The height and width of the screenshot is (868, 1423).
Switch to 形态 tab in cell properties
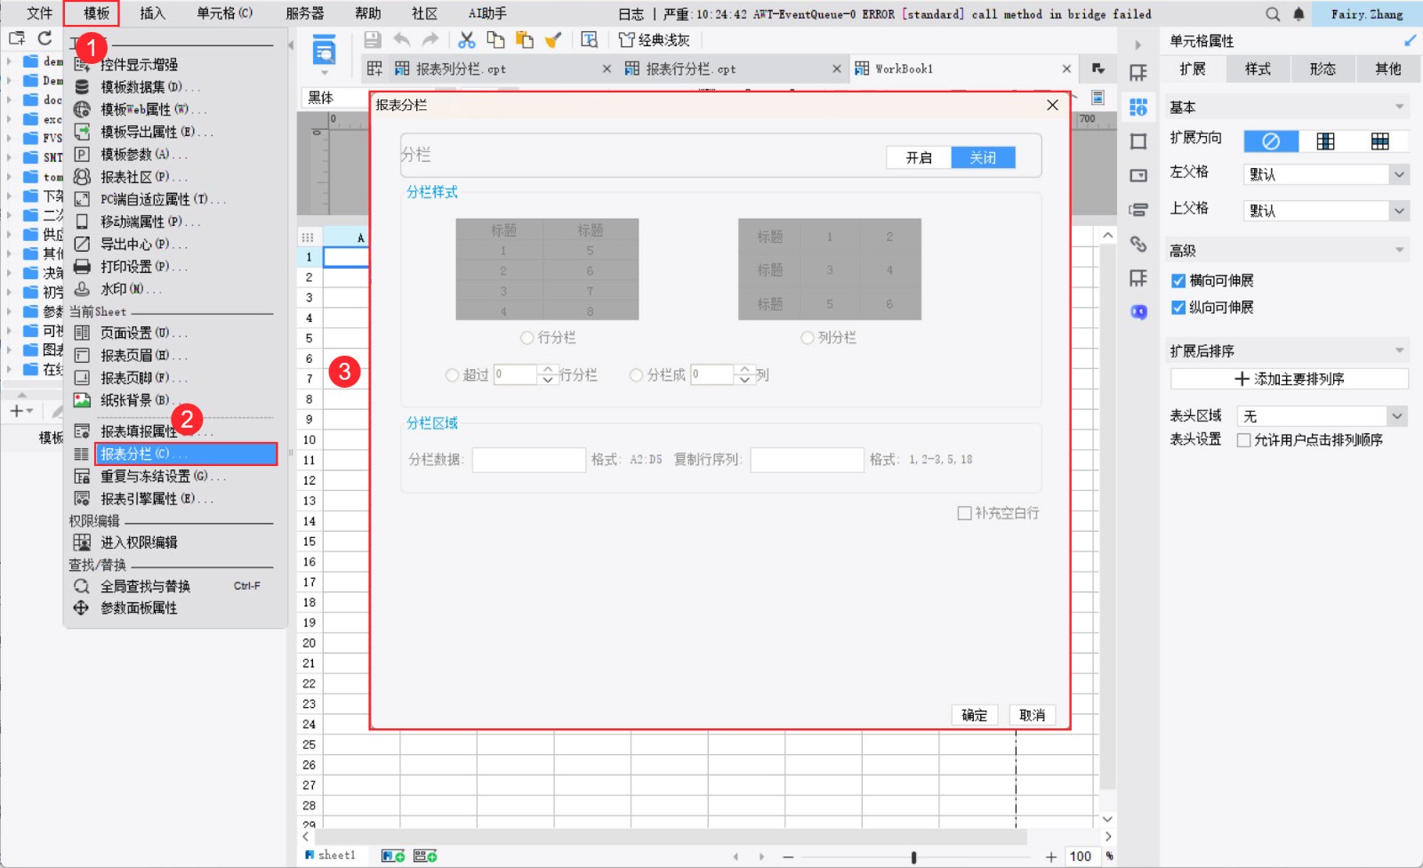point(1323,68)
